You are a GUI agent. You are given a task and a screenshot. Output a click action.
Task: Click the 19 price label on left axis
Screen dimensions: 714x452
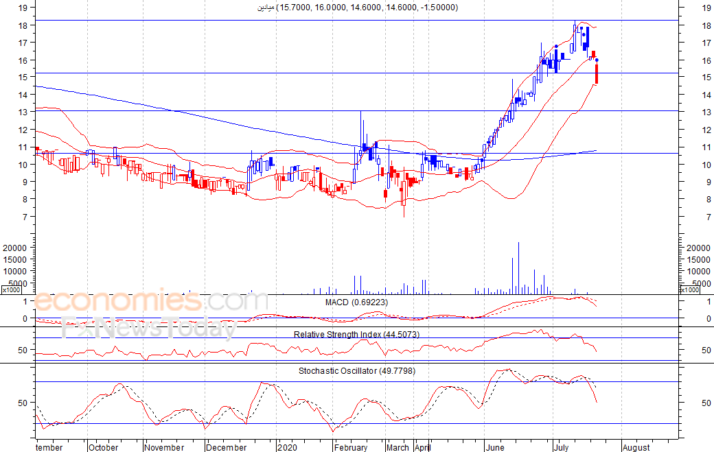click(x=23, y=8)
